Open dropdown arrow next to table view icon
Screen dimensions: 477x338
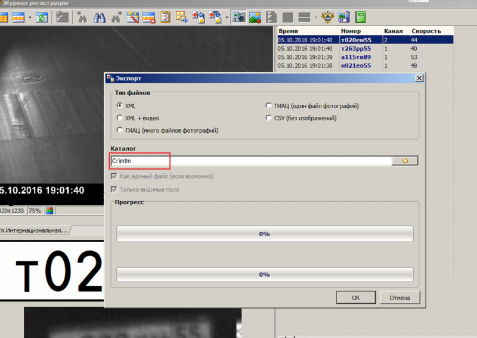(x=30, y=17)
